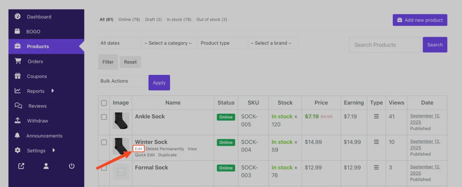Check the Winter Sock row checkbox
Viewport: 462px width, 187px height.
[x=104, y=142]
